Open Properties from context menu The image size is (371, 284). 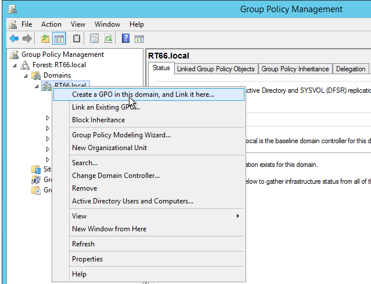click(149, 259)
